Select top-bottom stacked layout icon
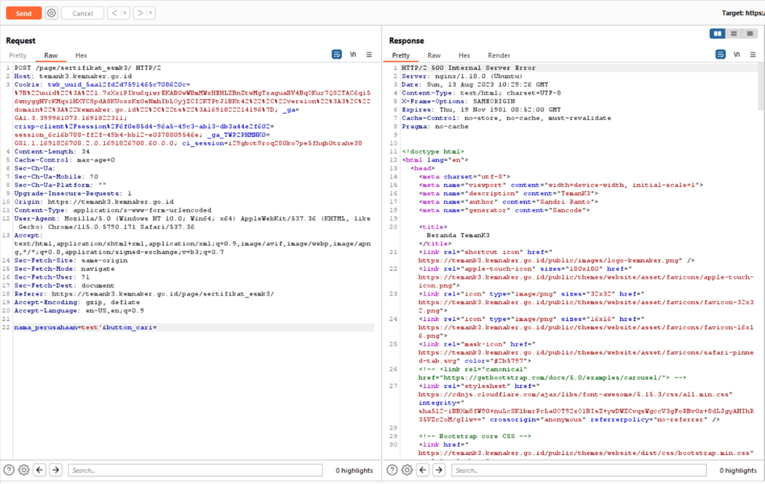765x484 pixels. [733, 34]
